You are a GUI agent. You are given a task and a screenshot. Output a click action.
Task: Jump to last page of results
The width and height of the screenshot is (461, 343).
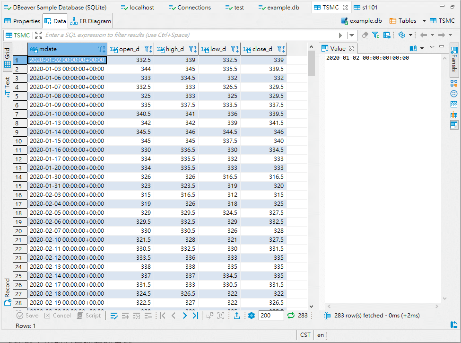[x=195, y=316]
